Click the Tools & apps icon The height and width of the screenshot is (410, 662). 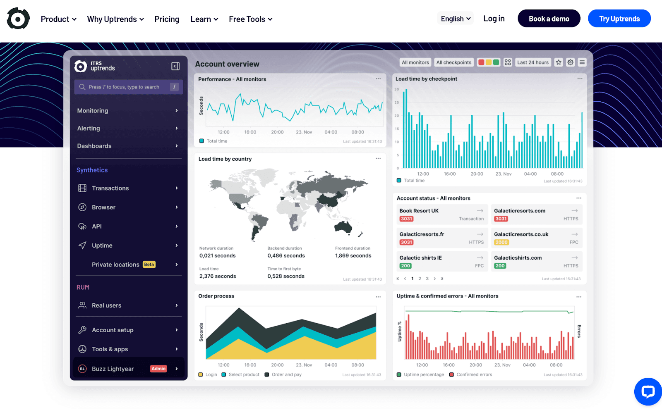click(x=82, y=349)
